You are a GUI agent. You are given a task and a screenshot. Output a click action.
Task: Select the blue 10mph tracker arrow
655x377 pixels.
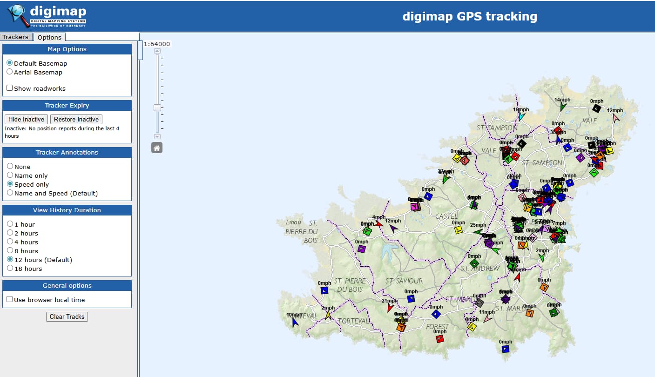295,322
